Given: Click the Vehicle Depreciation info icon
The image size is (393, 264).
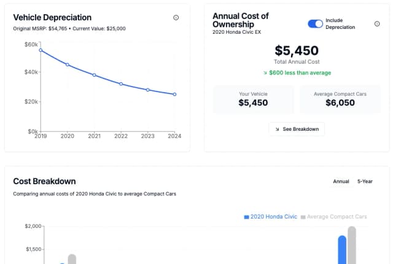Looking at the screenshot, I should click(x=176, y=18).
